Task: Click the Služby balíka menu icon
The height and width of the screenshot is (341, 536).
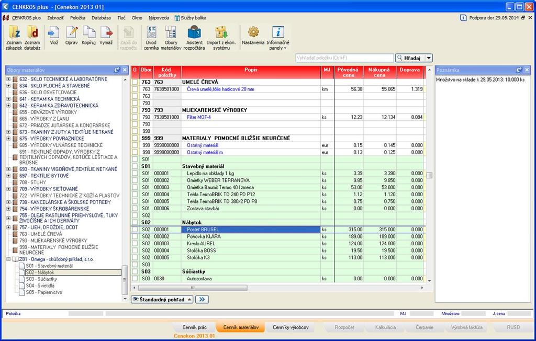Action: [177, 18]
